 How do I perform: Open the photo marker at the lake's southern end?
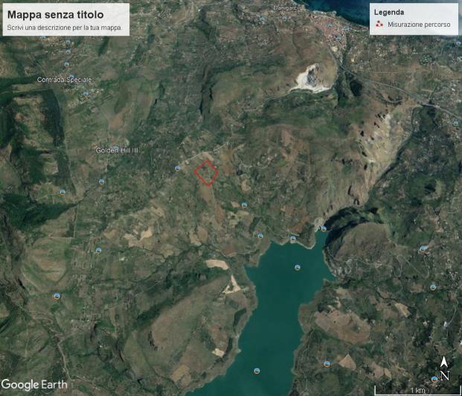257,370
